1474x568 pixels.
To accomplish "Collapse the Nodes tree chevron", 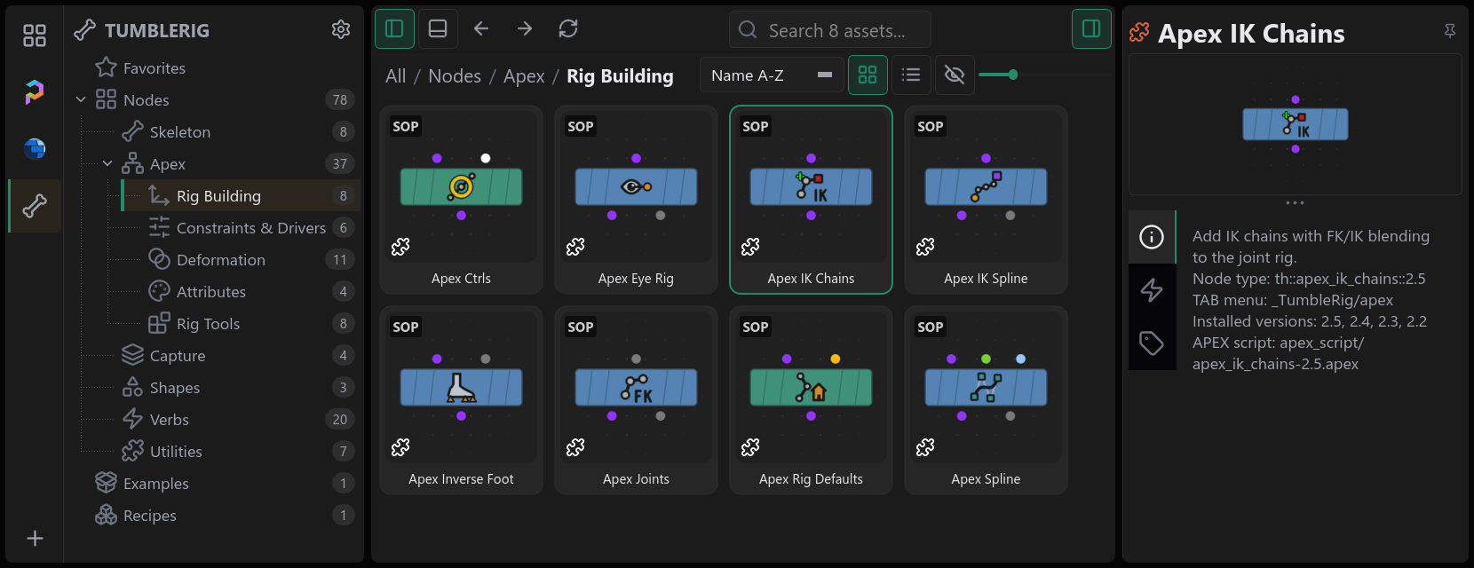I will [81, 100].
